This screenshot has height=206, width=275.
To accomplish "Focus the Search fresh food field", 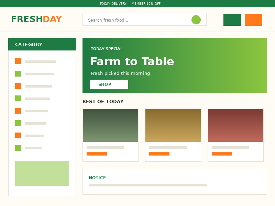I will pyautogui.click(x=144, y=20).
